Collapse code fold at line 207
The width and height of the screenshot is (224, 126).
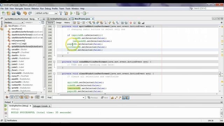(x=54, y=73)
